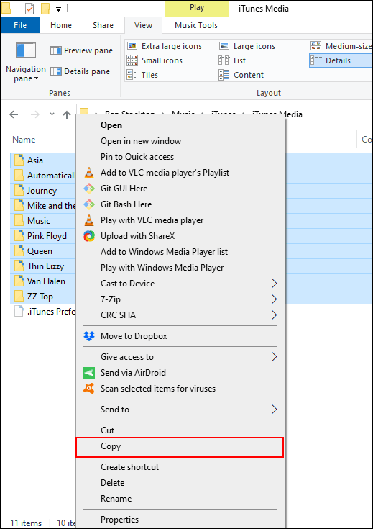This screenshot has width=373, height=529.
Task: Choose Add to Windows Media Player list
Action: 180,252
